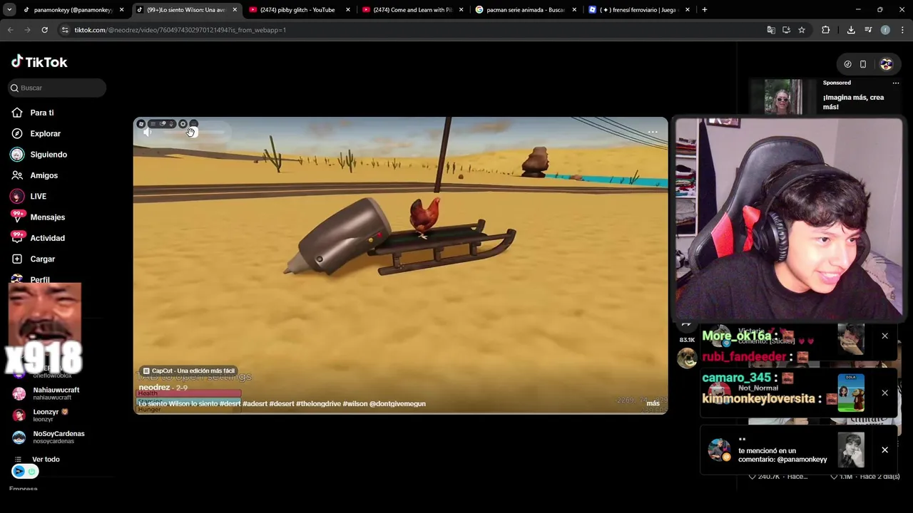Click the profile avatar at top right
913x513 pixels.
click(886, 64)
